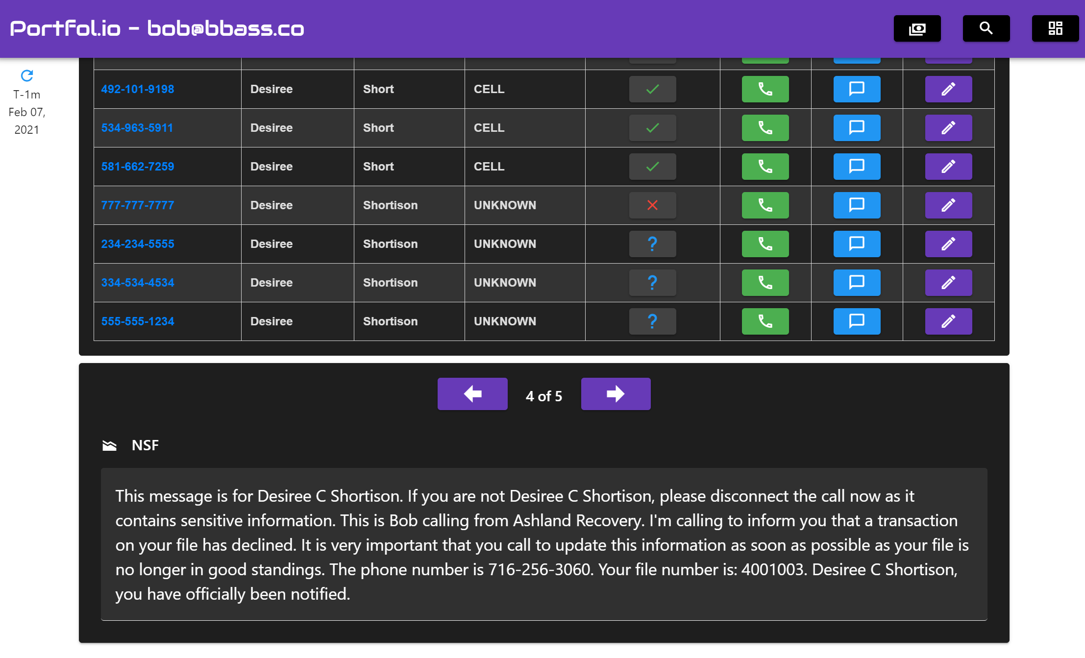Open phone number link 534-963-5911
Image resolution: width=1085 pixels, height=658 pixels.
coord(137,128)
